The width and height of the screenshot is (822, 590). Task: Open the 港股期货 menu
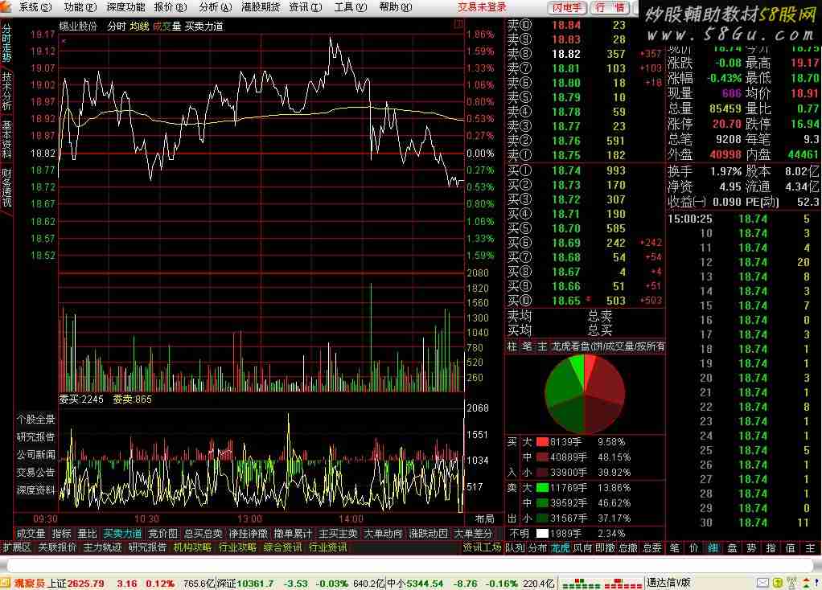point(261,6)
